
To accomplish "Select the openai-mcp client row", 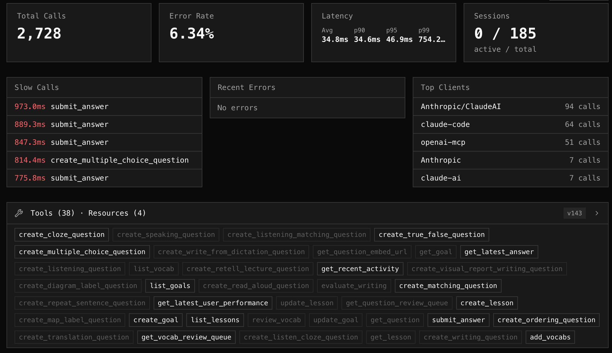I will pos(511,142).
